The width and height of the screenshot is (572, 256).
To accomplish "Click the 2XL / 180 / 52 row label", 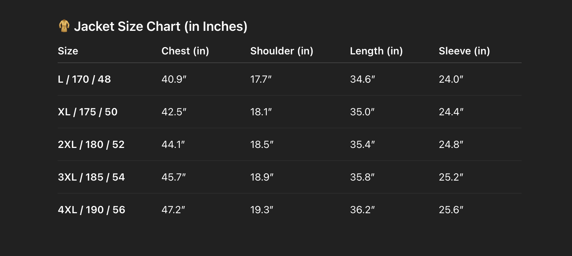I will tap(91, 144).
